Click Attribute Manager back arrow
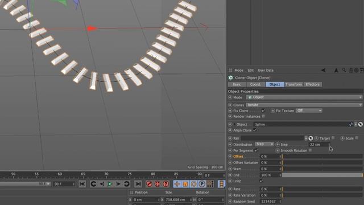 tap(324, 70)
